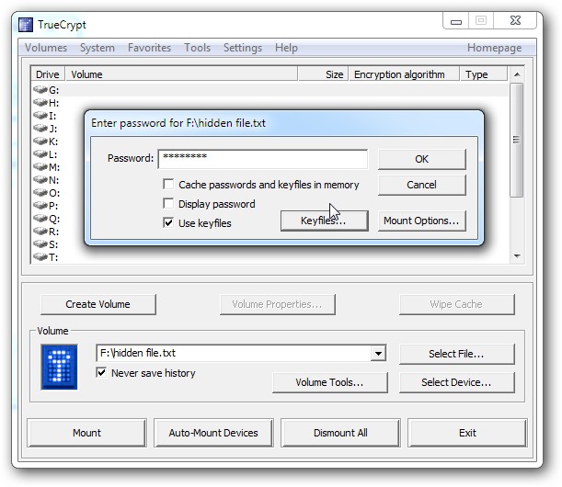Select drive O: icon in list
The width and height of the screenshot is (562, 487).
coord(40,193)
